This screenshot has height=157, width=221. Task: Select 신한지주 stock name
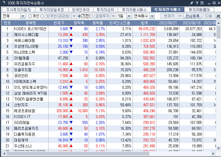[x=21, y=105]
